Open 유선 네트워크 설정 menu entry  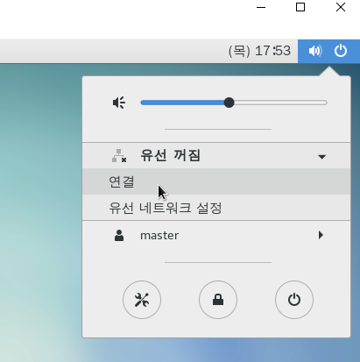pyautogui.click(x=216, y=208)
